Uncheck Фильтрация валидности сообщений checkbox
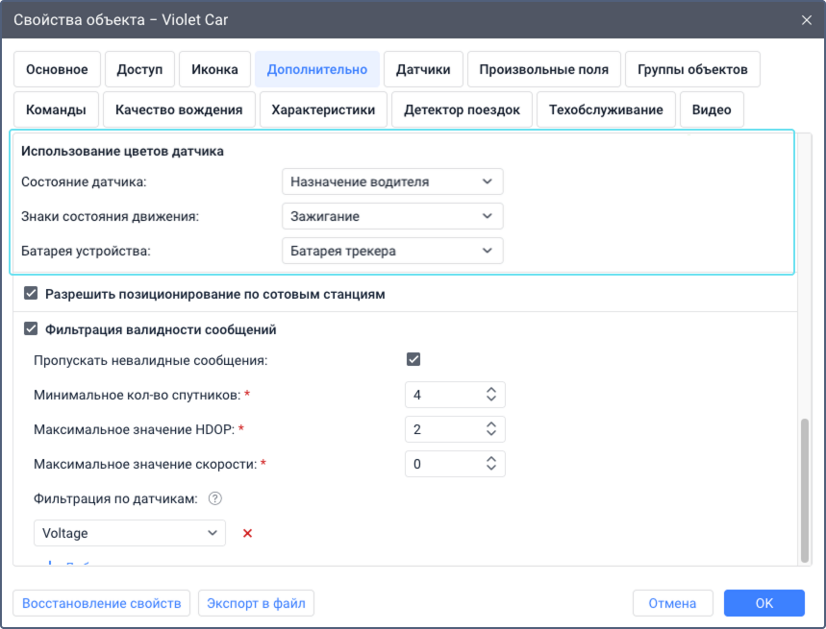Image resolution: width=826 pixels, height=629 pixels. [x=31, y=329]
